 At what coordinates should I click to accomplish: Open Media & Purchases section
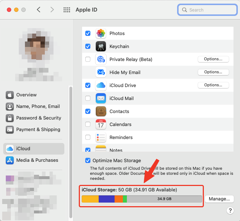click(x=34, y=160)
